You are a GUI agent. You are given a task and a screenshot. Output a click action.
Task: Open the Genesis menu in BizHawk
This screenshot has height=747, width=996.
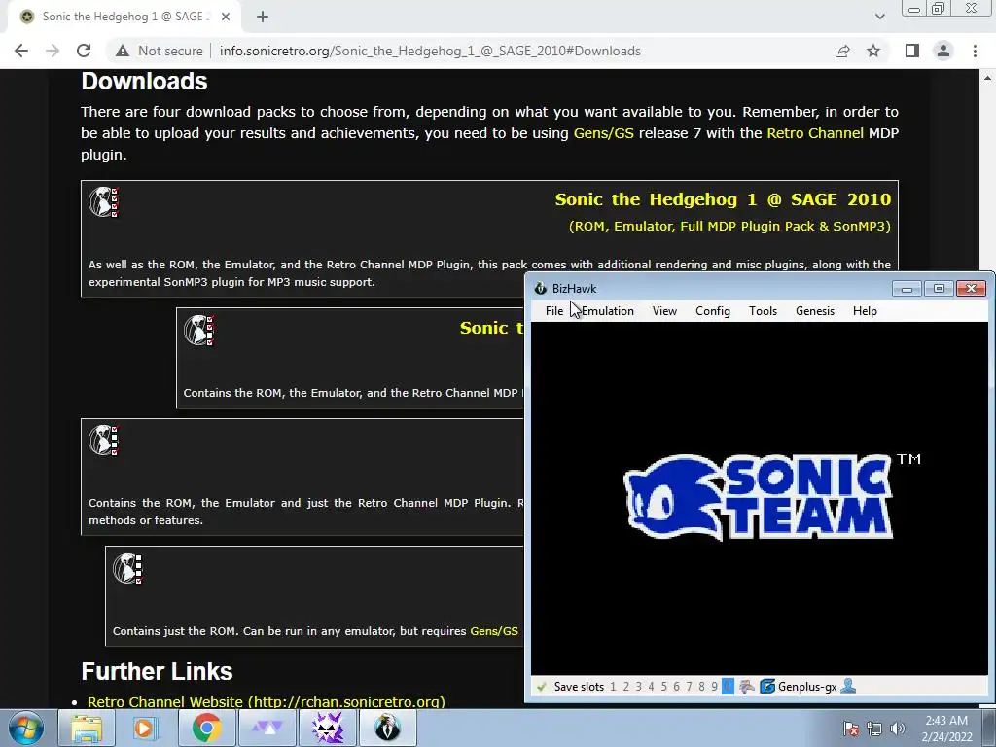815,311
